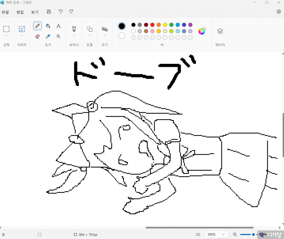Viewport: 284px width, 239px height.
Task: Click the rectangular selection tool
Action: point(6,29)
